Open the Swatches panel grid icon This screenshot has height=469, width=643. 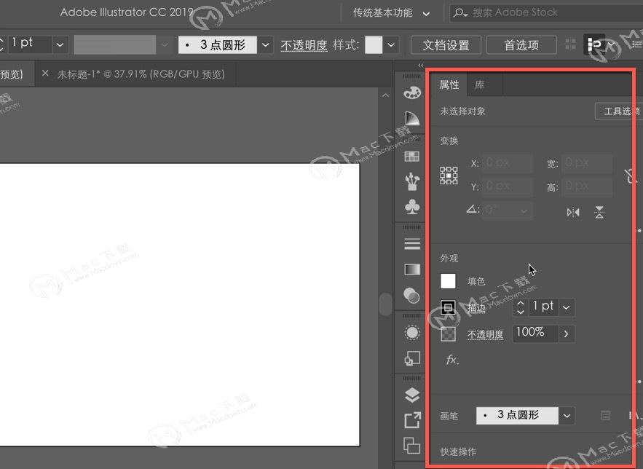[412, 156]
